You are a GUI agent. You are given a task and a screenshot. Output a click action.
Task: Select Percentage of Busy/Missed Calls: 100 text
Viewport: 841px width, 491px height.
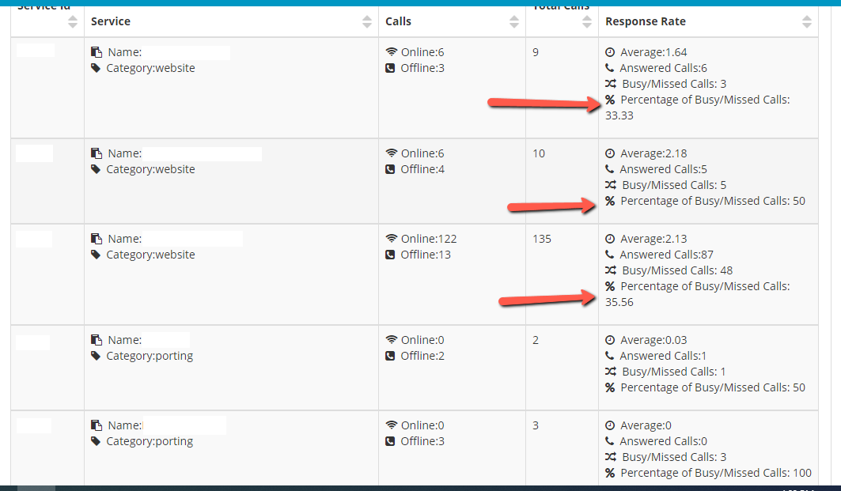pyautogui.click(x=716, y=473)
